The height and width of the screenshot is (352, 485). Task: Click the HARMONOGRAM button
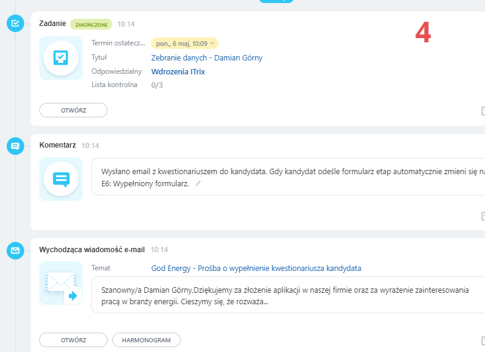pyautogui.click(x=146, y=340)
